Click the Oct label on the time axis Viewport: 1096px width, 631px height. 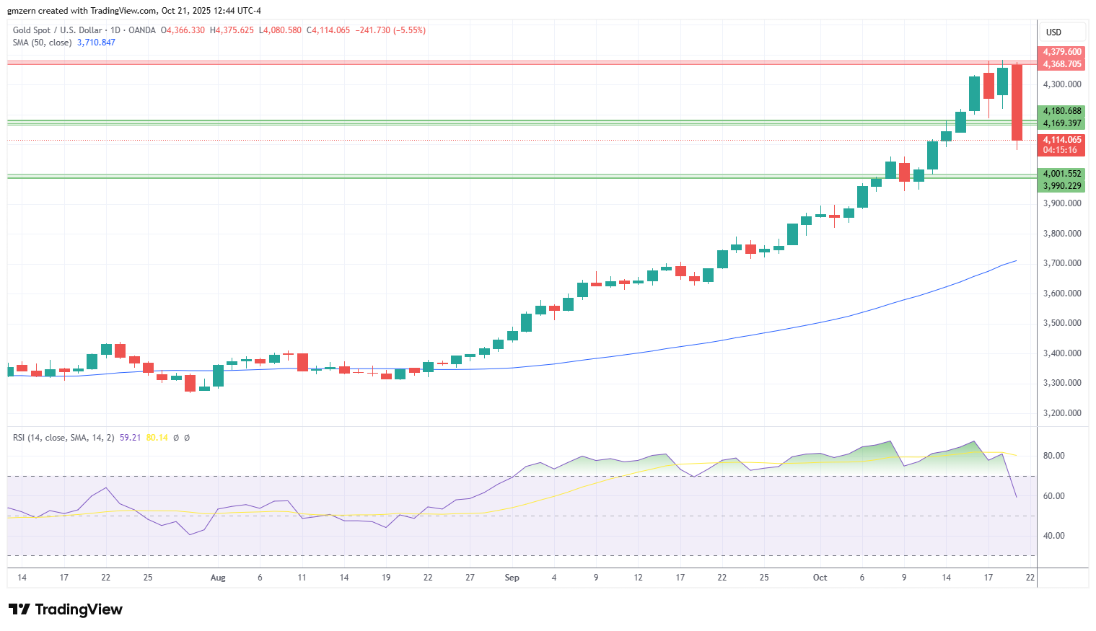820,578
